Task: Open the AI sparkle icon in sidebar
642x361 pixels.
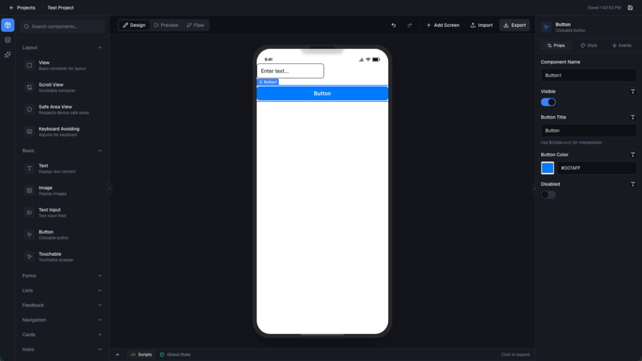Action: click(8, 55)
